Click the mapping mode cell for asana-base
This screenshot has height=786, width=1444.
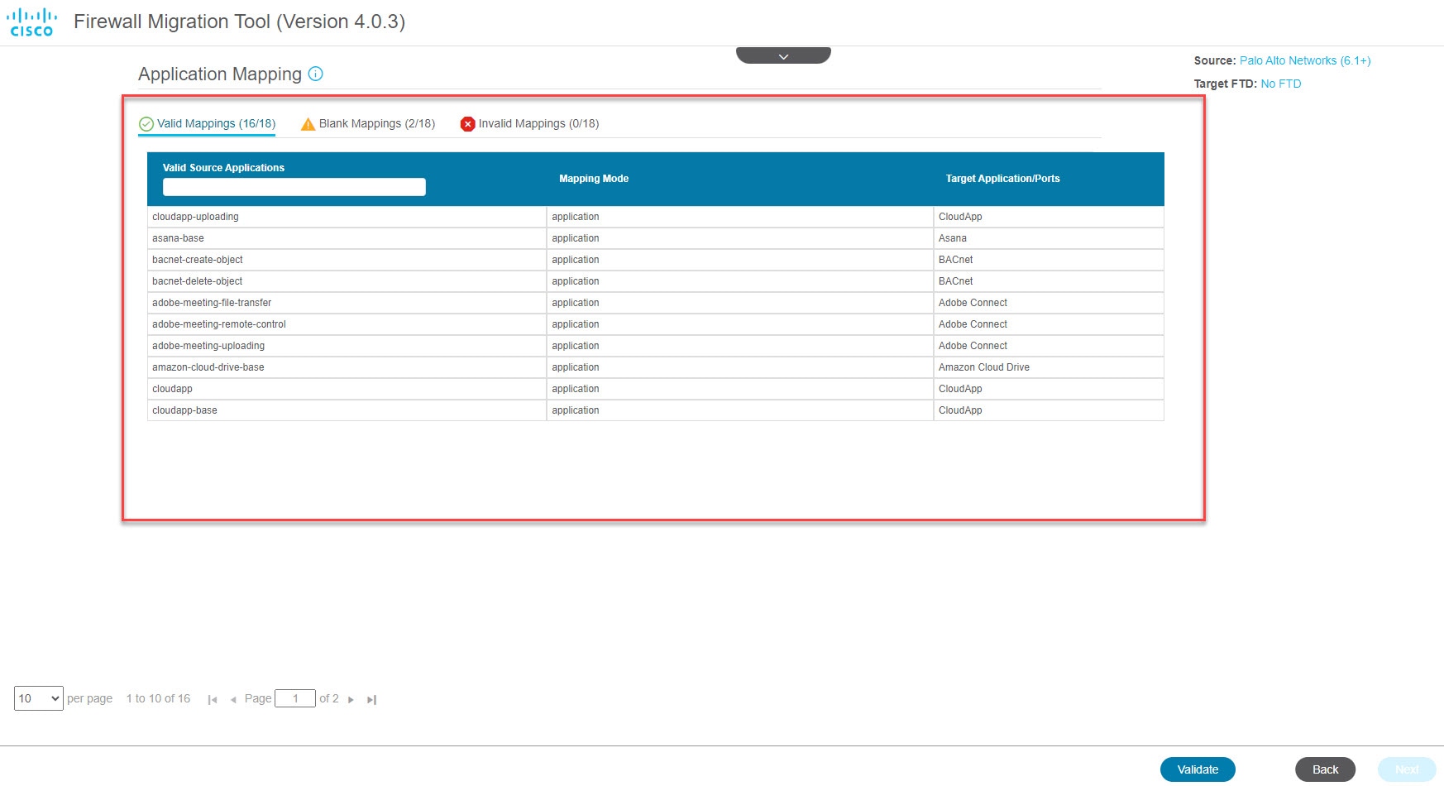(740, 238)
